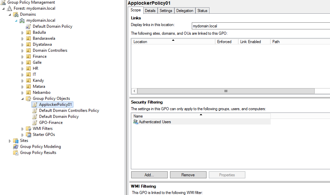Collapse the mydomain.local domain node
Screen dimensions: 330x195
(16, 21)
